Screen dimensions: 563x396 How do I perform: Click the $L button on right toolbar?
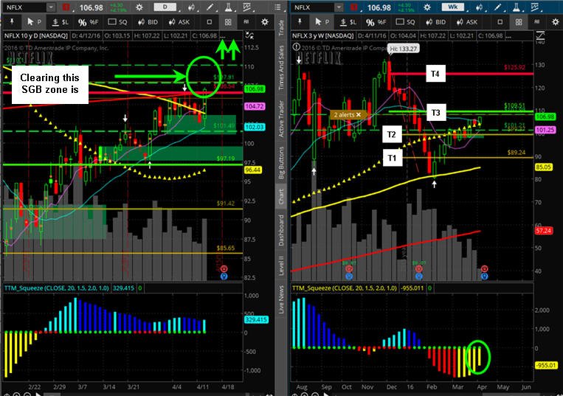(x=348, y=22)
